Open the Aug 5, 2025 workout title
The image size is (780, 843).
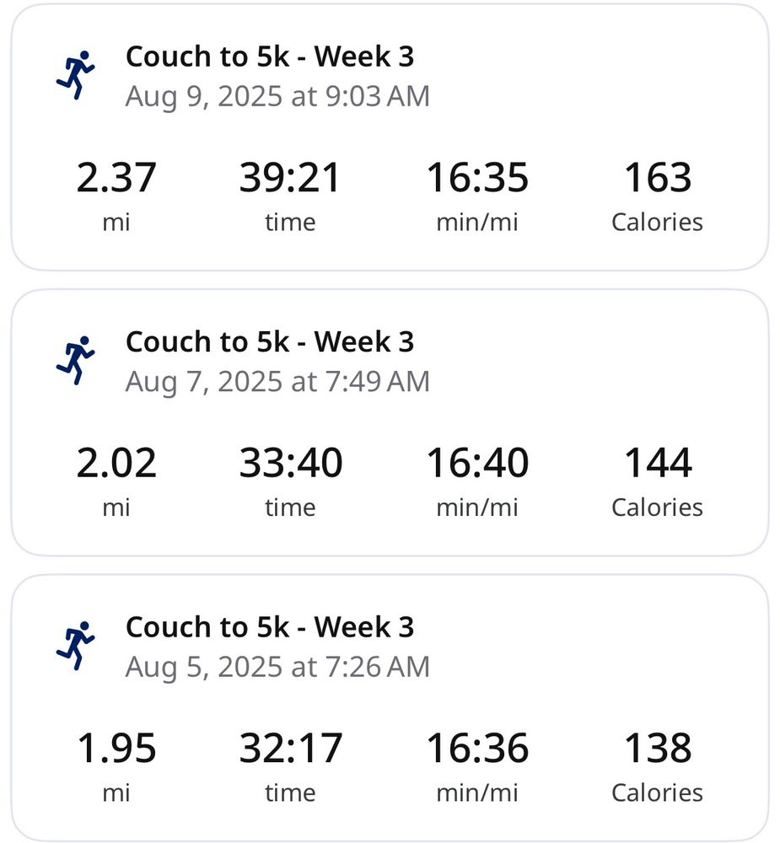(x=270, y=627)
